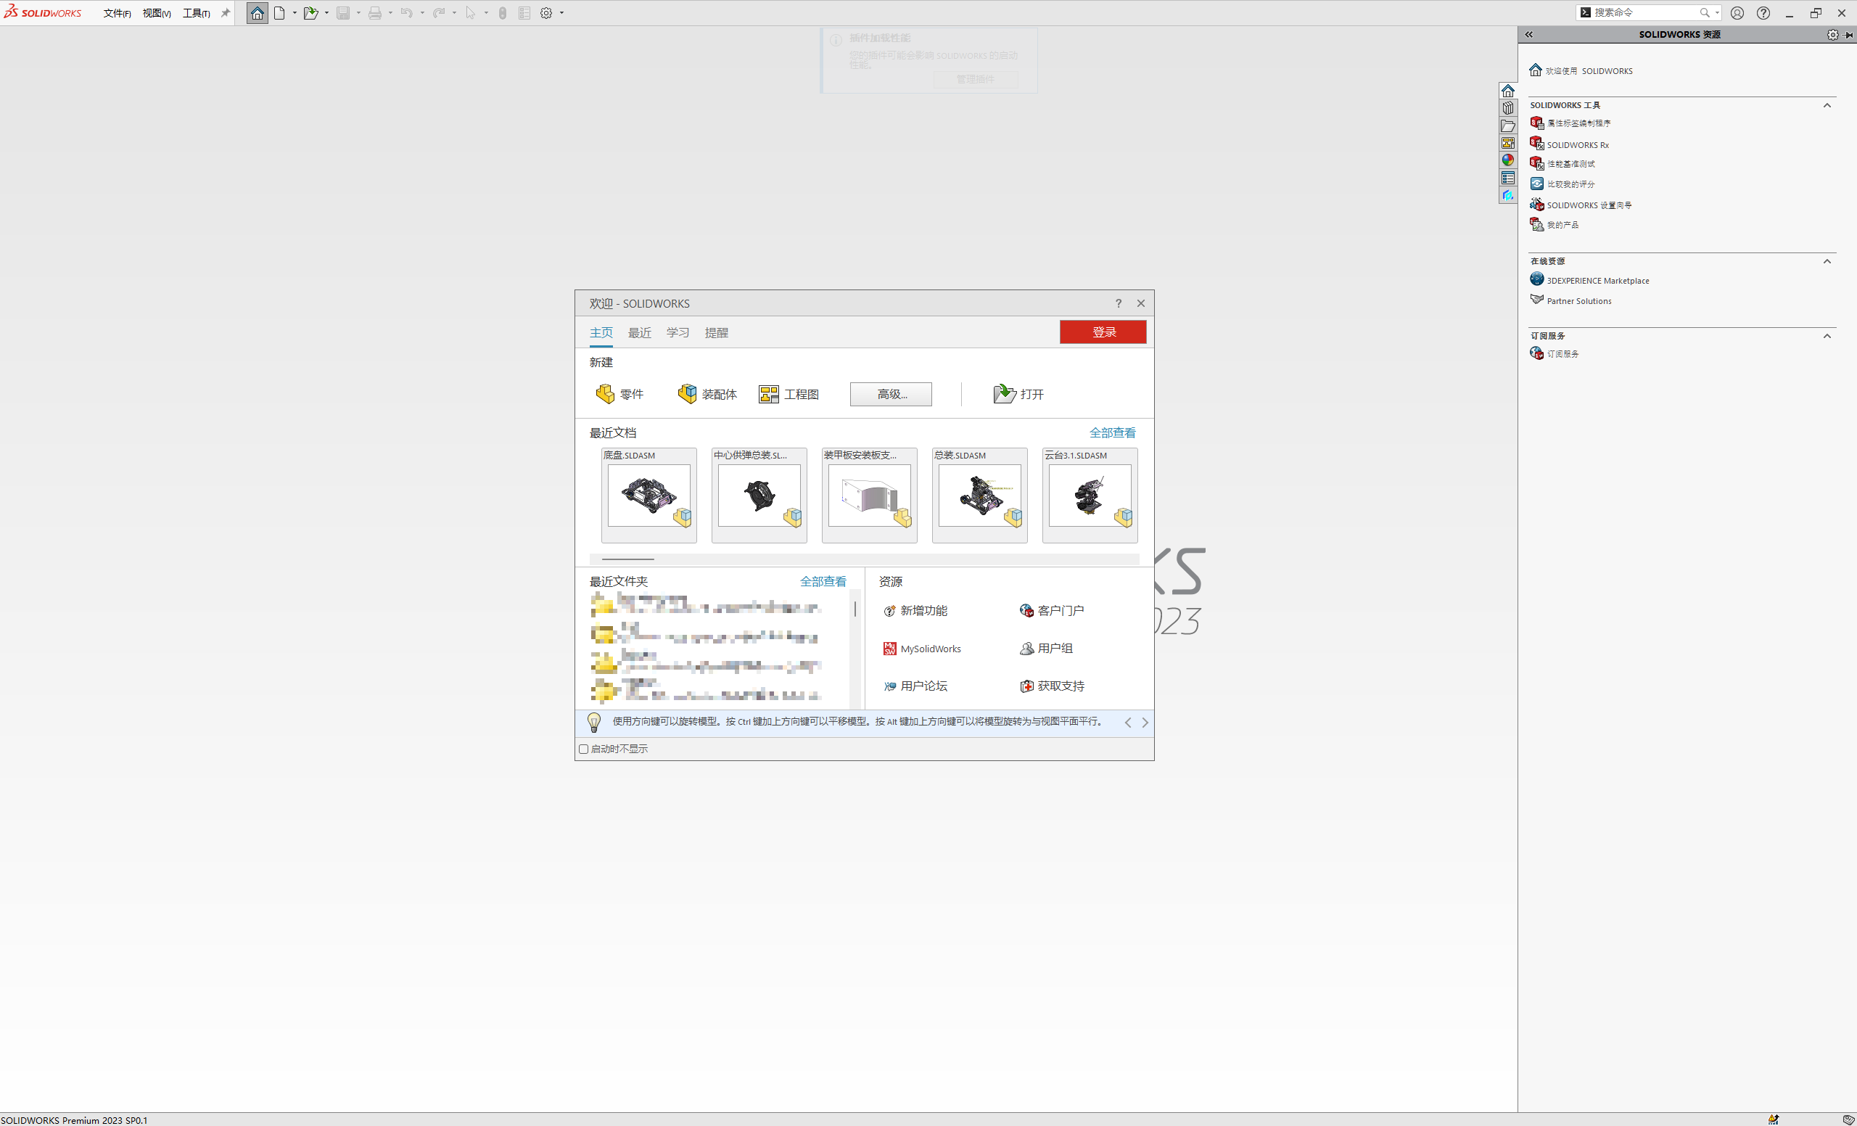The image size is (1857, 1126).
Task: Click the Options gear icon in top toolbar
Action: (546, 13)
